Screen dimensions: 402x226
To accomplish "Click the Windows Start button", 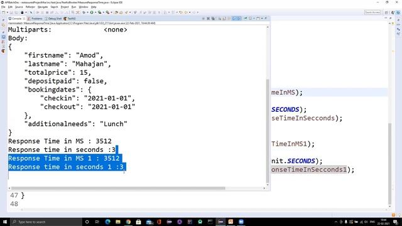I will point(5,222).
